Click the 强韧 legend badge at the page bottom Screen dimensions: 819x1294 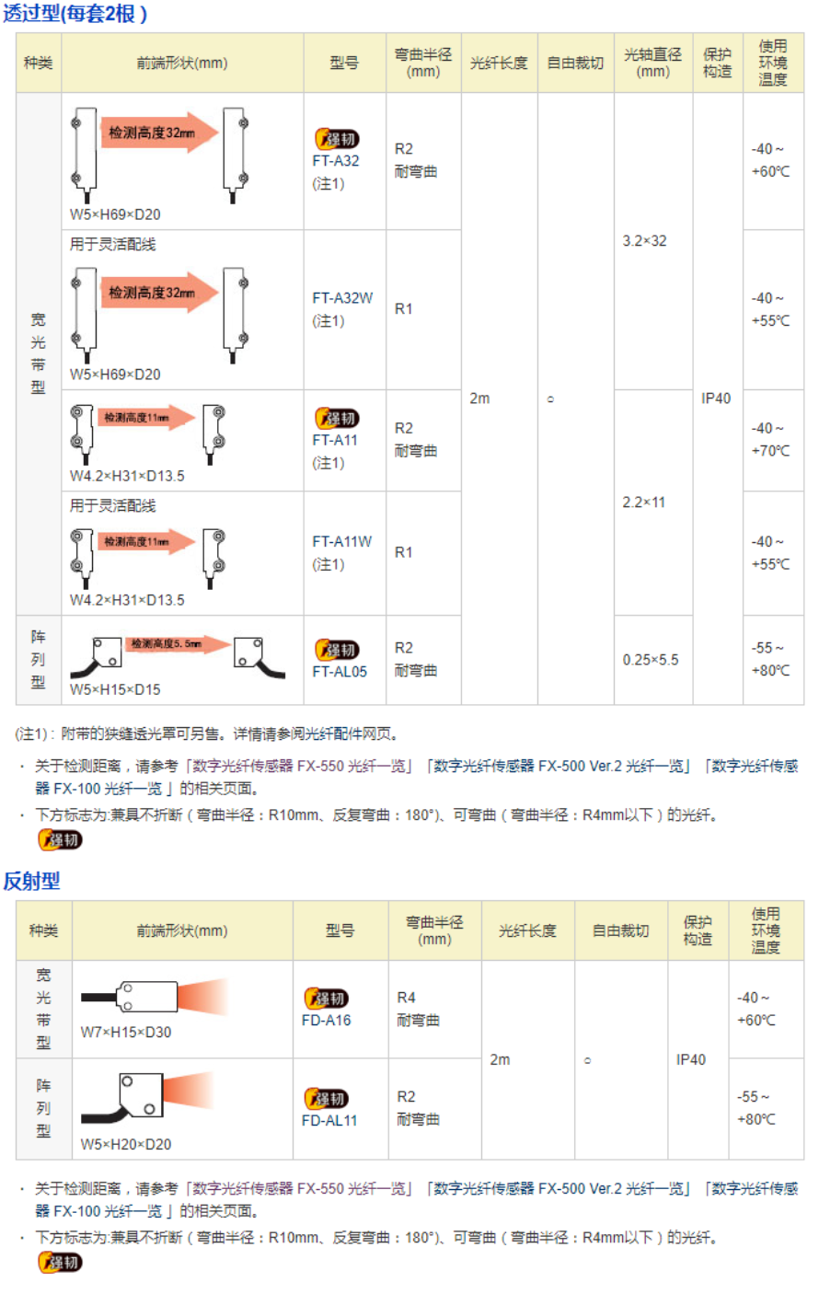(60, 1262)
